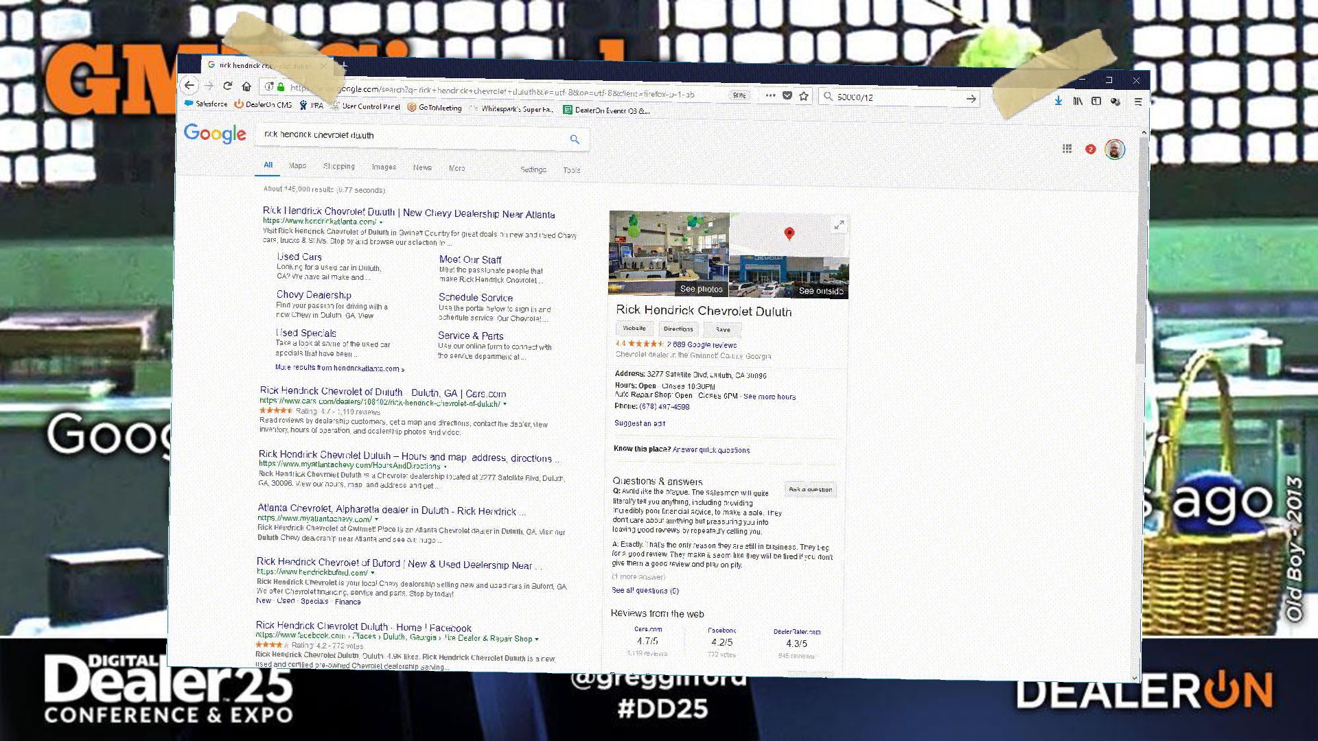Bookmark this page with the star icon
The width and height of the screenshot is (1318, 741).
[x=804, y=96]
